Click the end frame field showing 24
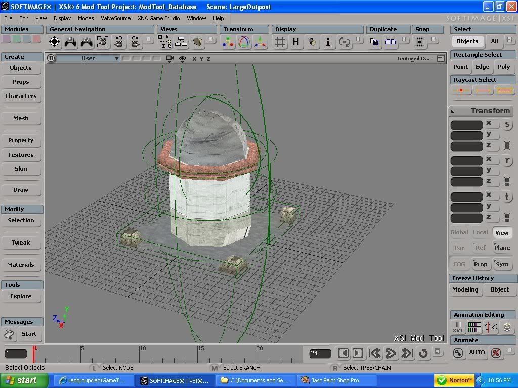 pyautogui.click(x=320, y=353)
